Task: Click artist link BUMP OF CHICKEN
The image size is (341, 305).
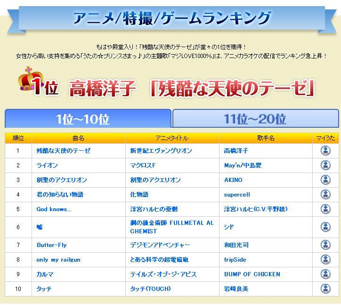Action: pos(252,274)
